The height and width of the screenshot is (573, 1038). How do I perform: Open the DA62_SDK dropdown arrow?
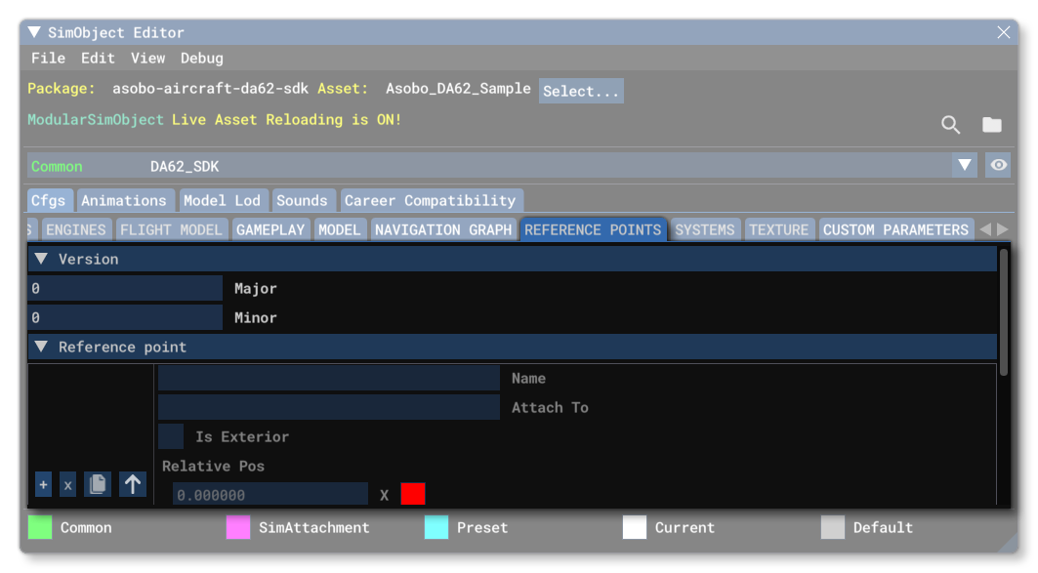click(x=965, y=164)
